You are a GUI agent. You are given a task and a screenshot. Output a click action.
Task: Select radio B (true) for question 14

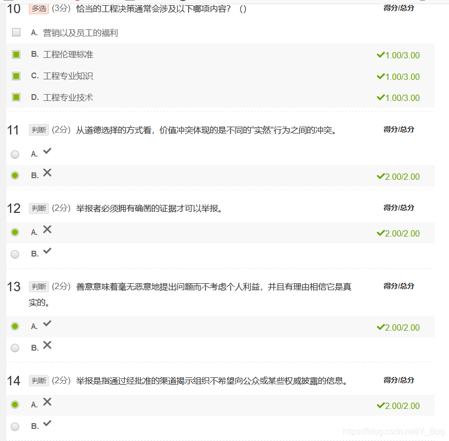(15, 427)
